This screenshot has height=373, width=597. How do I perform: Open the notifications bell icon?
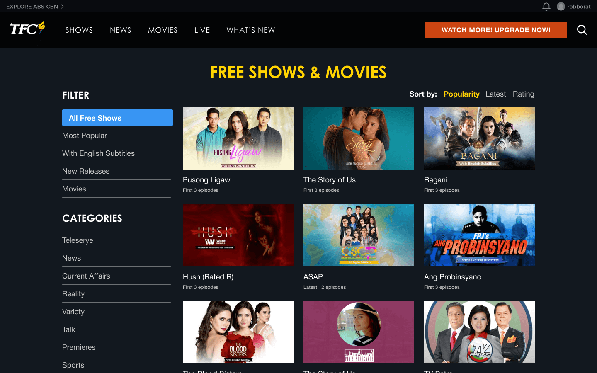point(546,7)
